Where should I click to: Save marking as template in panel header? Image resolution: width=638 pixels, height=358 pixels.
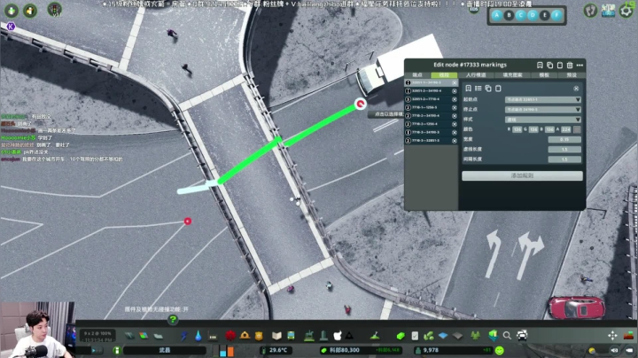click(x=540, y=65)
